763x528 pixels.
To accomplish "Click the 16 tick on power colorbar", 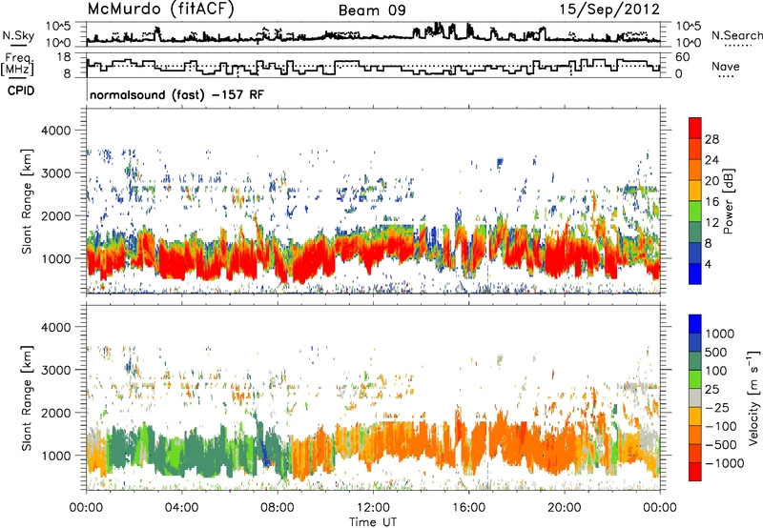I will click(711, 202).
